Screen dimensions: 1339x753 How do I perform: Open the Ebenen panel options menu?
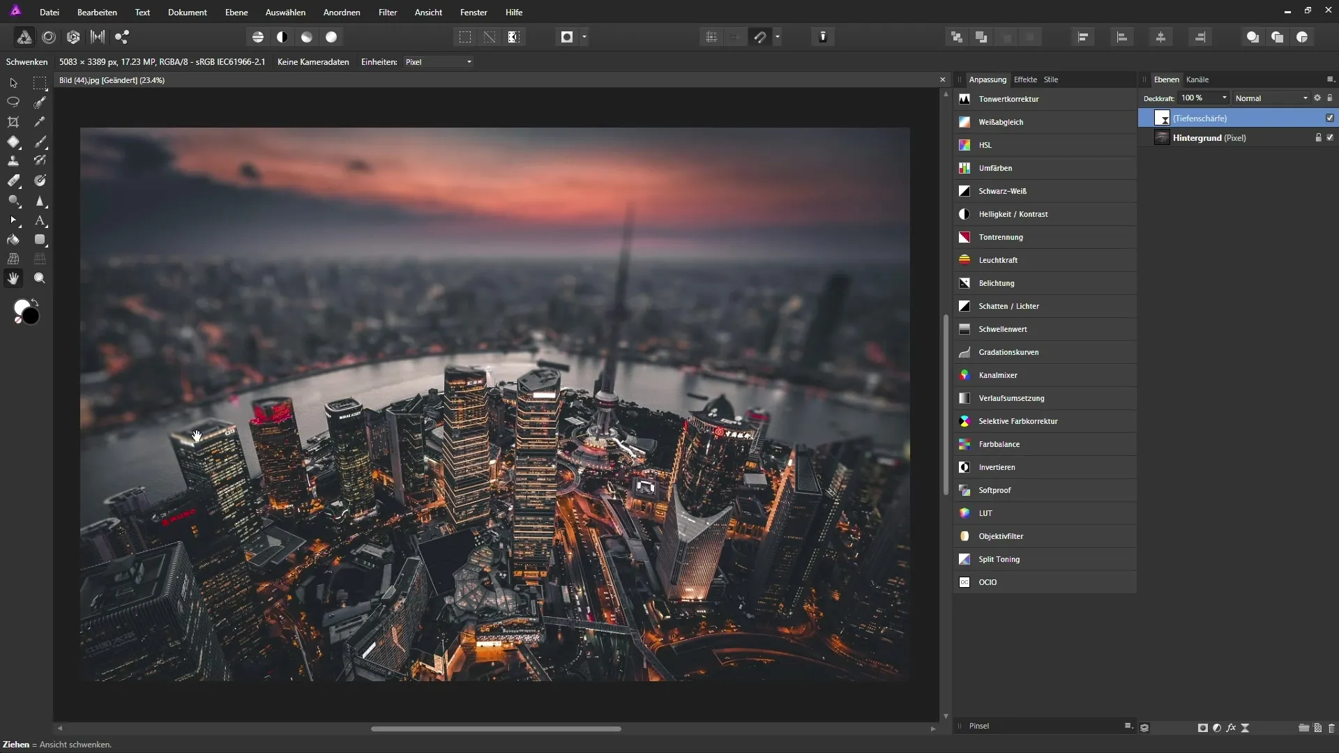pyautogui.click(x=1330, y=79)
